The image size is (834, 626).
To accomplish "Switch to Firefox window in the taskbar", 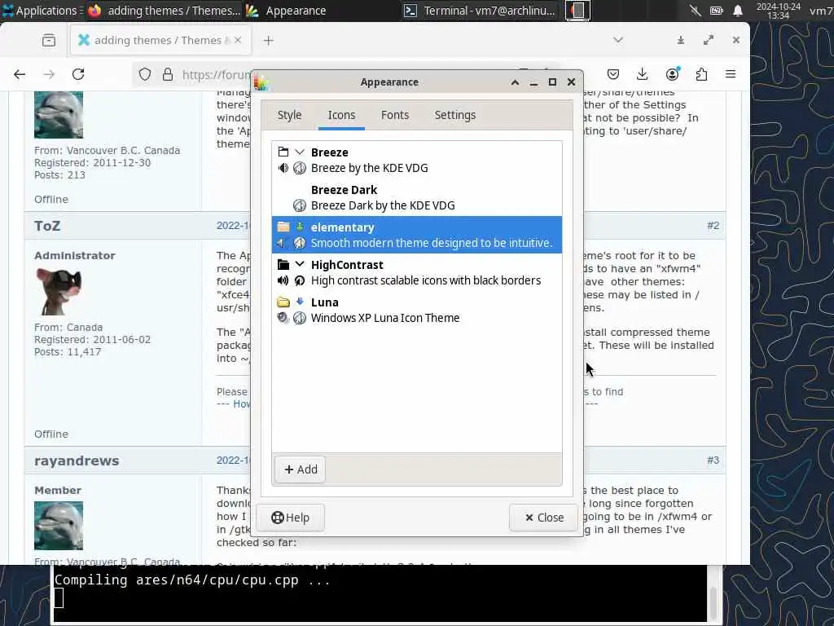I will point(164,10).
